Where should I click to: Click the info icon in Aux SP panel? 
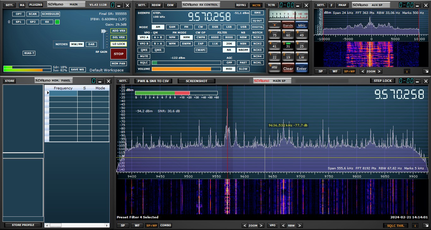coord(406,71)
